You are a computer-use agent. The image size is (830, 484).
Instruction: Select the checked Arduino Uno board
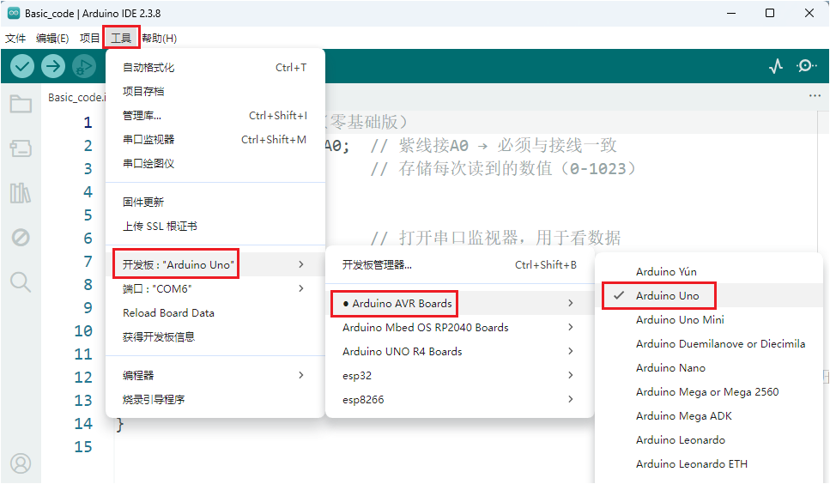pos(709,296)
